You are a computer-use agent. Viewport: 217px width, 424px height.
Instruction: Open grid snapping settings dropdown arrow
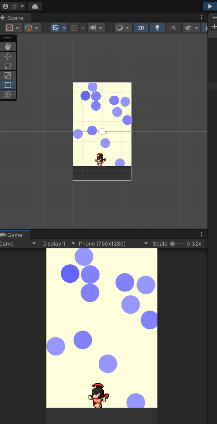coord(83,28)
